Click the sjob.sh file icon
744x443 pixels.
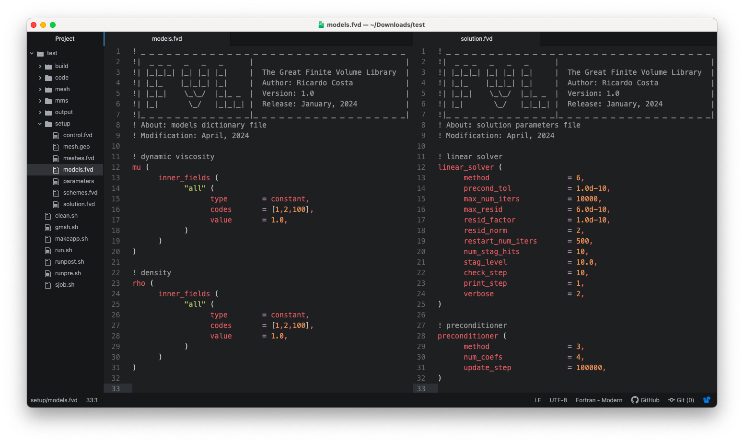[x=48, y=285]
